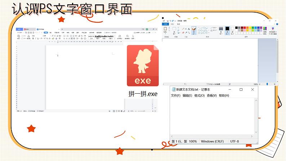
Task: Select the Fill bucket tool in Paint
Action: coord(186,29)
